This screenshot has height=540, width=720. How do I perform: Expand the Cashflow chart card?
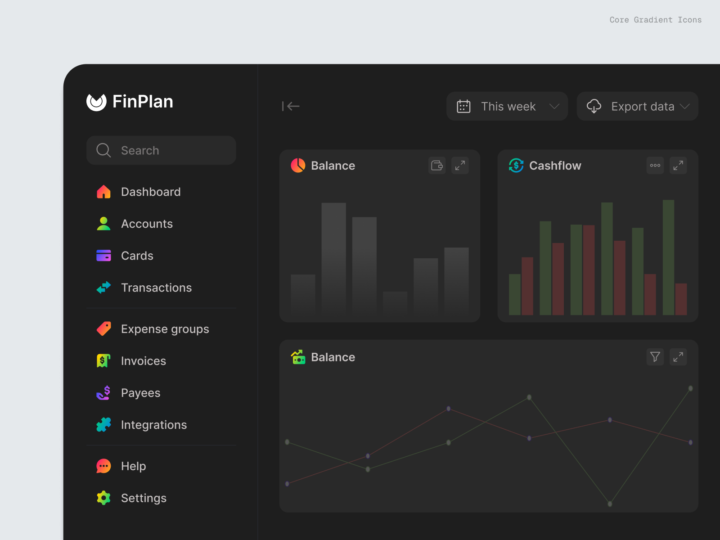[x=678, y=166]
